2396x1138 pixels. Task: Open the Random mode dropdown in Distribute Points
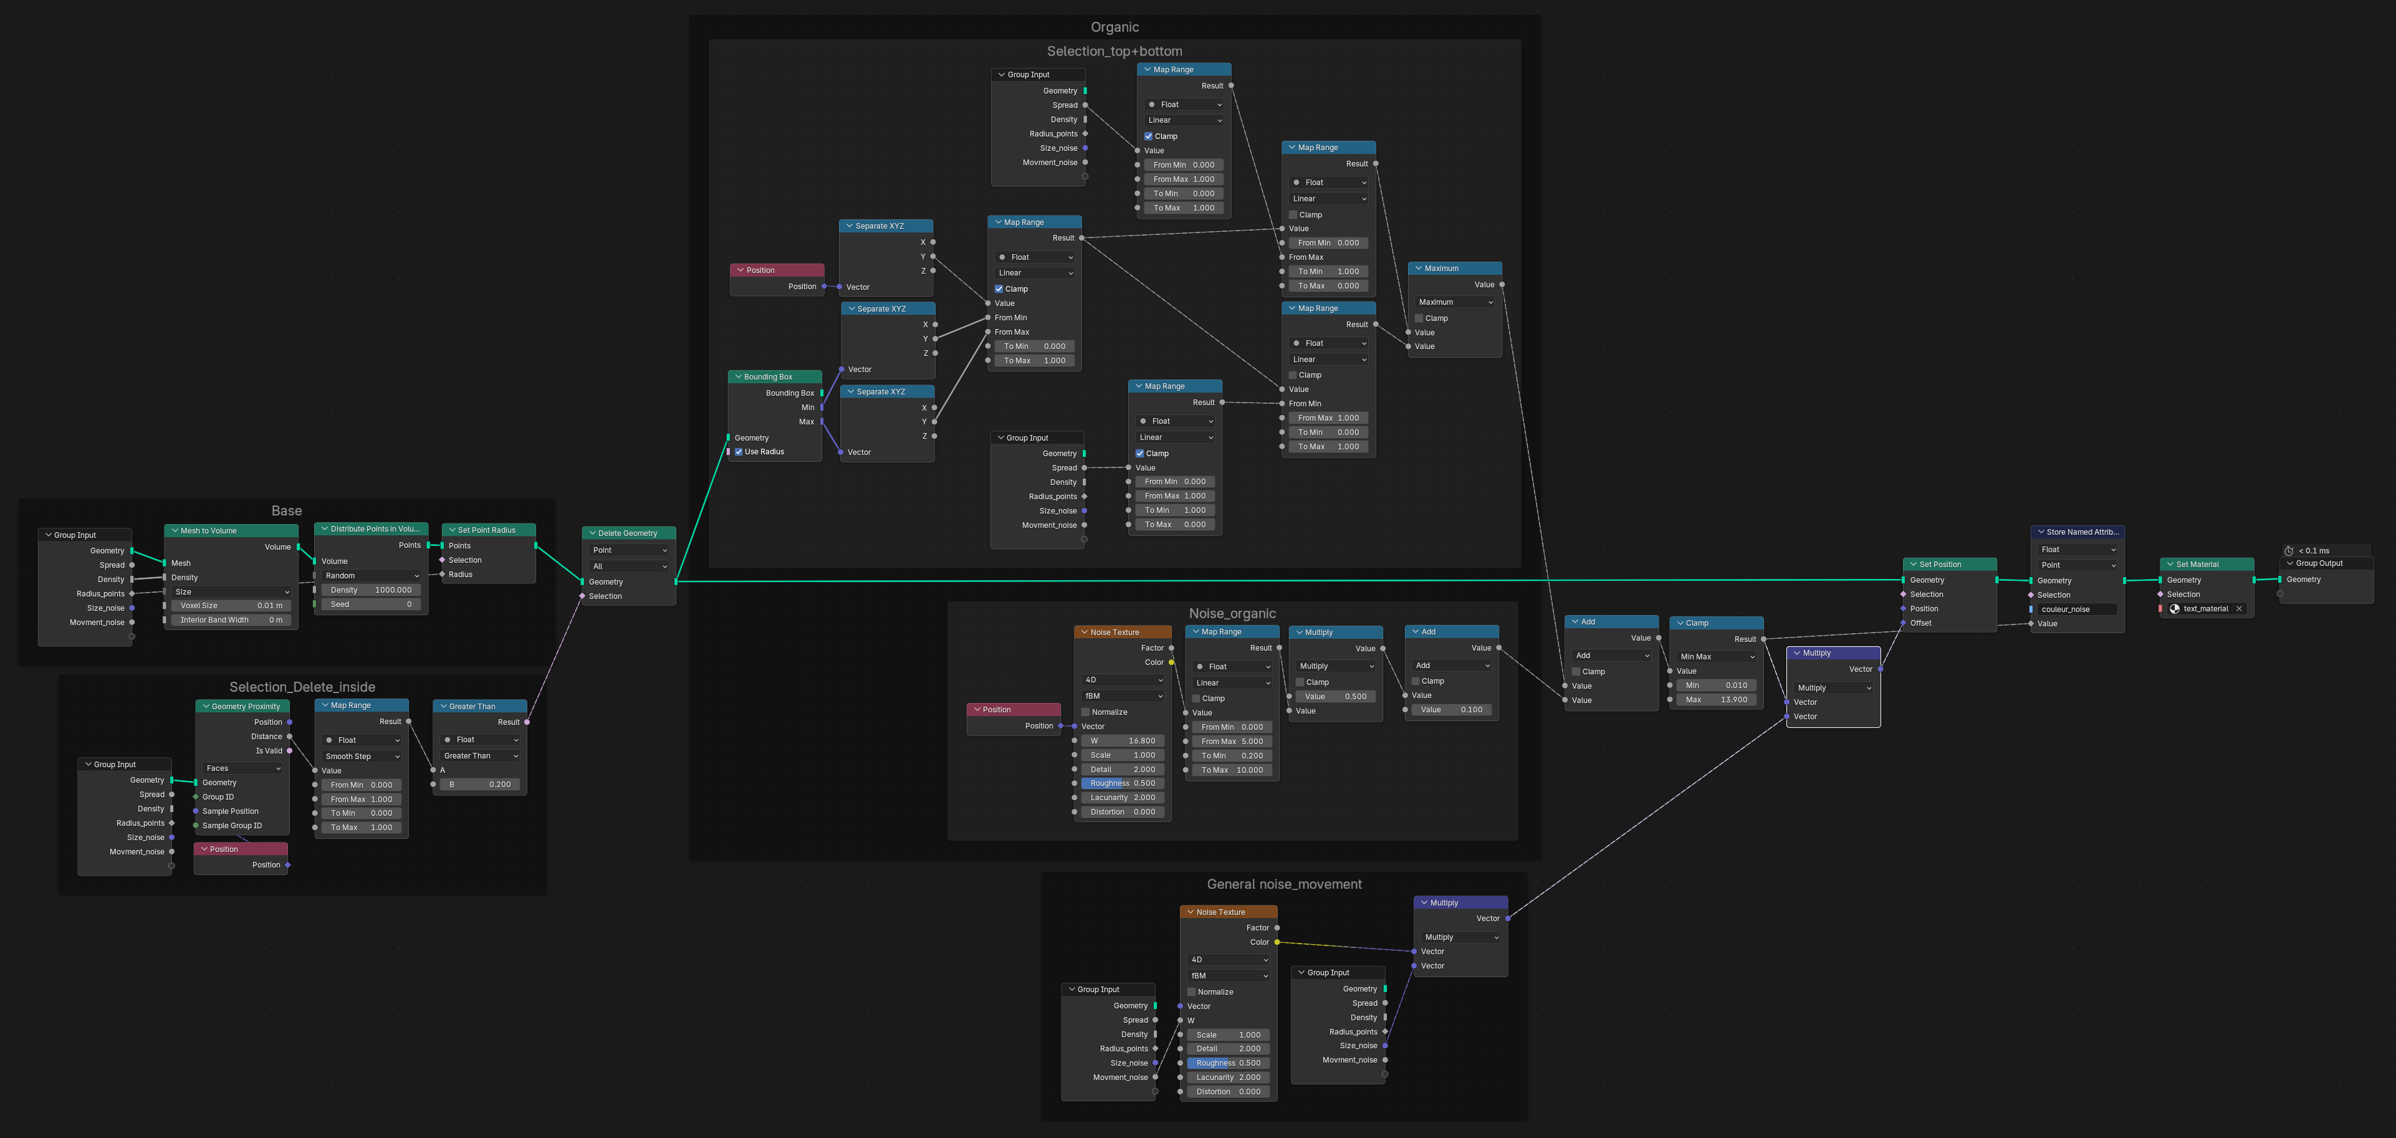tap(371, 575)
